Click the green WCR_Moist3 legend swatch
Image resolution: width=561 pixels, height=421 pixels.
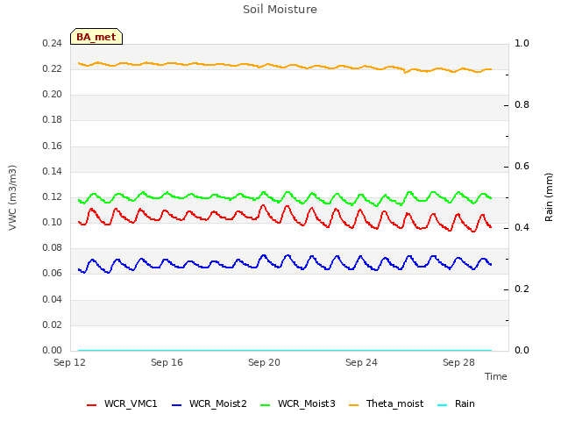tap(265, 405)
